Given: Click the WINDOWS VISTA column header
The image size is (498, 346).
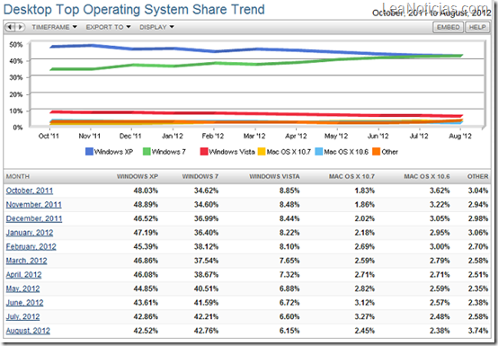Looking at the screenshot, I should coord(274,176).
